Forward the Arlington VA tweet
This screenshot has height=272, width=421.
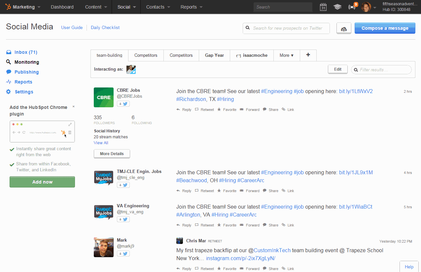[250, 225]
